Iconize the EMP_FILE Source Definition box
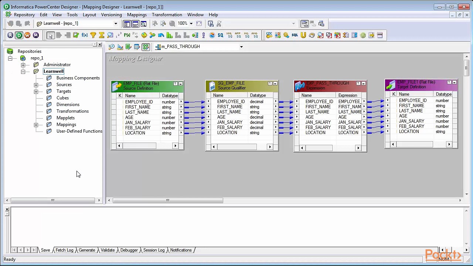 [x=180, y=84]
